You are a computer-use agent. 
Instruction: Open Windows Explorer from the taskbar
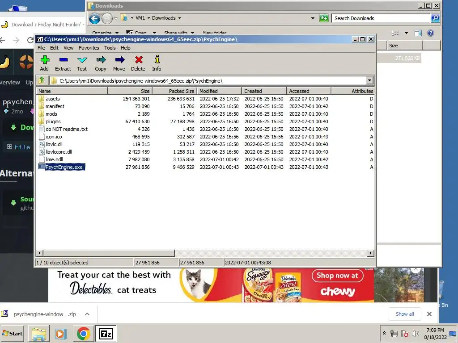coord(39,334)
